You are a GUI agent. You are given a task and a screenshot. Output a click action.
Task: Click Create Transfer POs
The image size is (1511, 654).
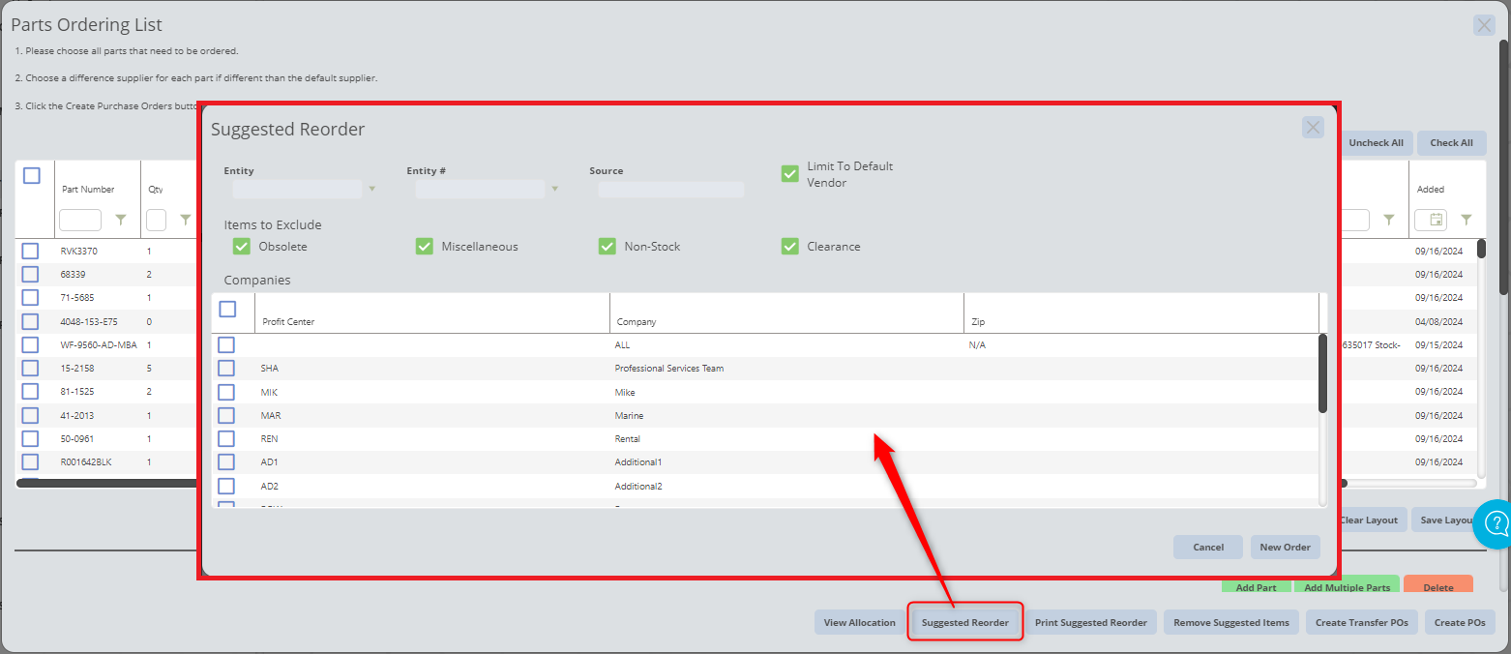(x=1362, y=622)
